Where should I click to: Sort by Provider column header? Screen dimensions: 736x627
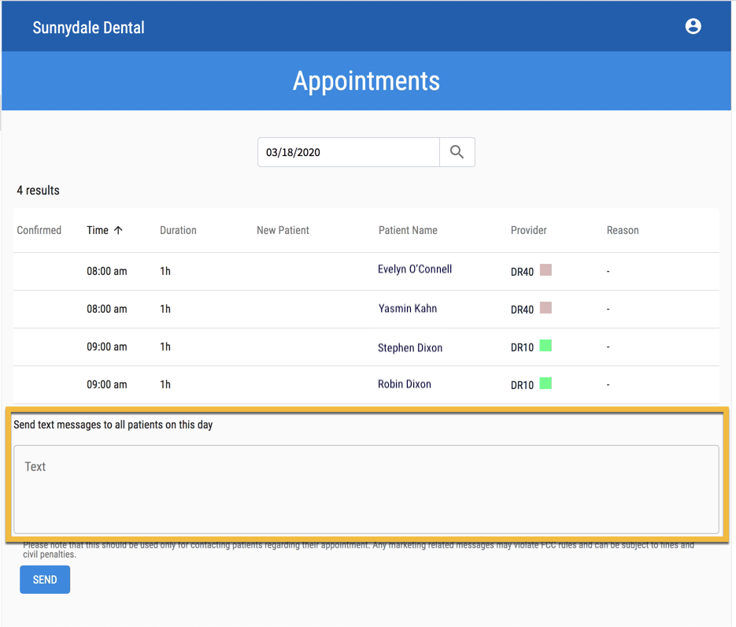(528, 230)
